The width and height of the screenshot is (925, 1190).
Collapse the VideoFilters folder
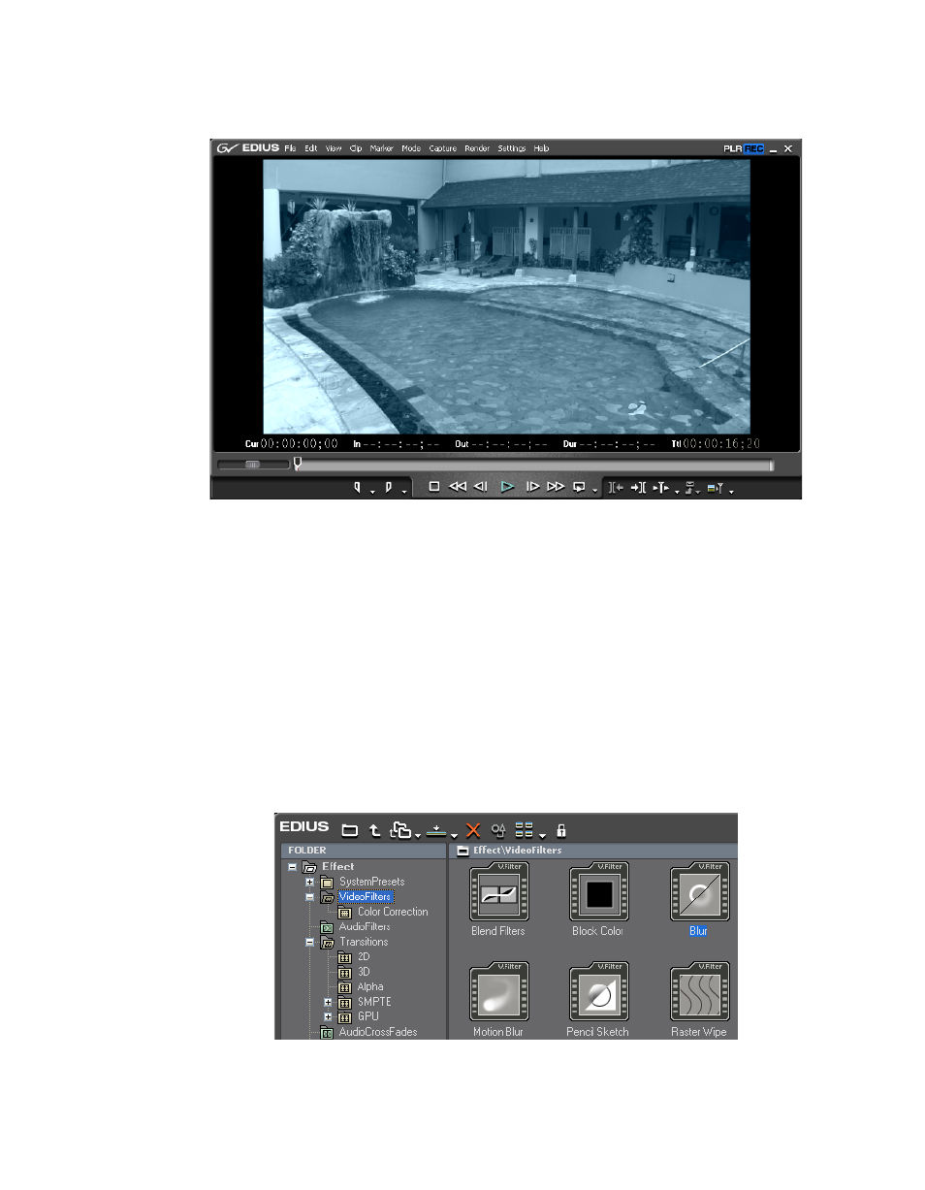point(309,897)
